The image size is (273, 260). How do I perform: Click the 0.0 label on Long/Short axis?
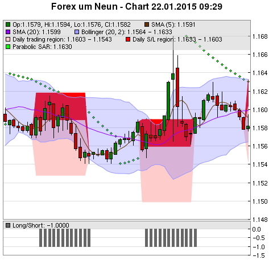tap(257, 229)
